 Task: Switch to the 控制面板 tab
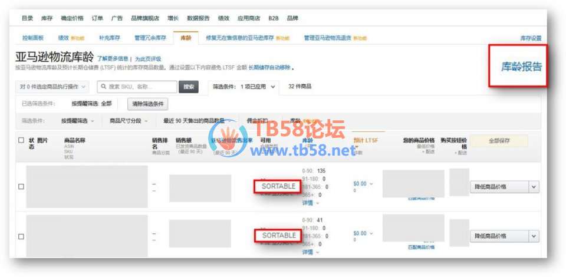tap(33, 38)
